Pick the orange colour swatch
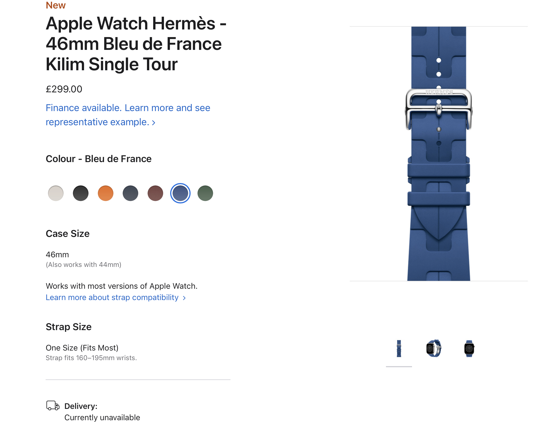The image size is (555, 429). (106, 193)
